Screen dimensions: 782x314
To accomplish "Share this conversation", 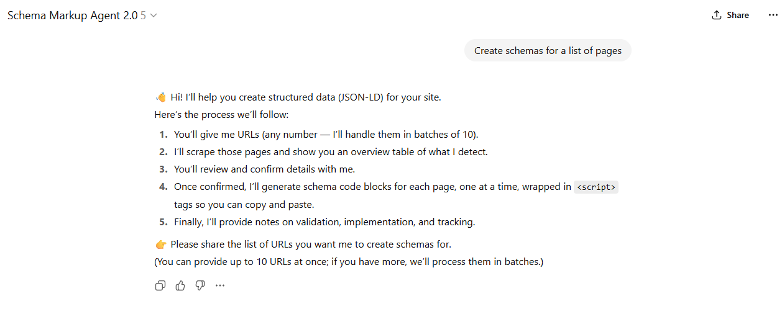I will (730, 15).
